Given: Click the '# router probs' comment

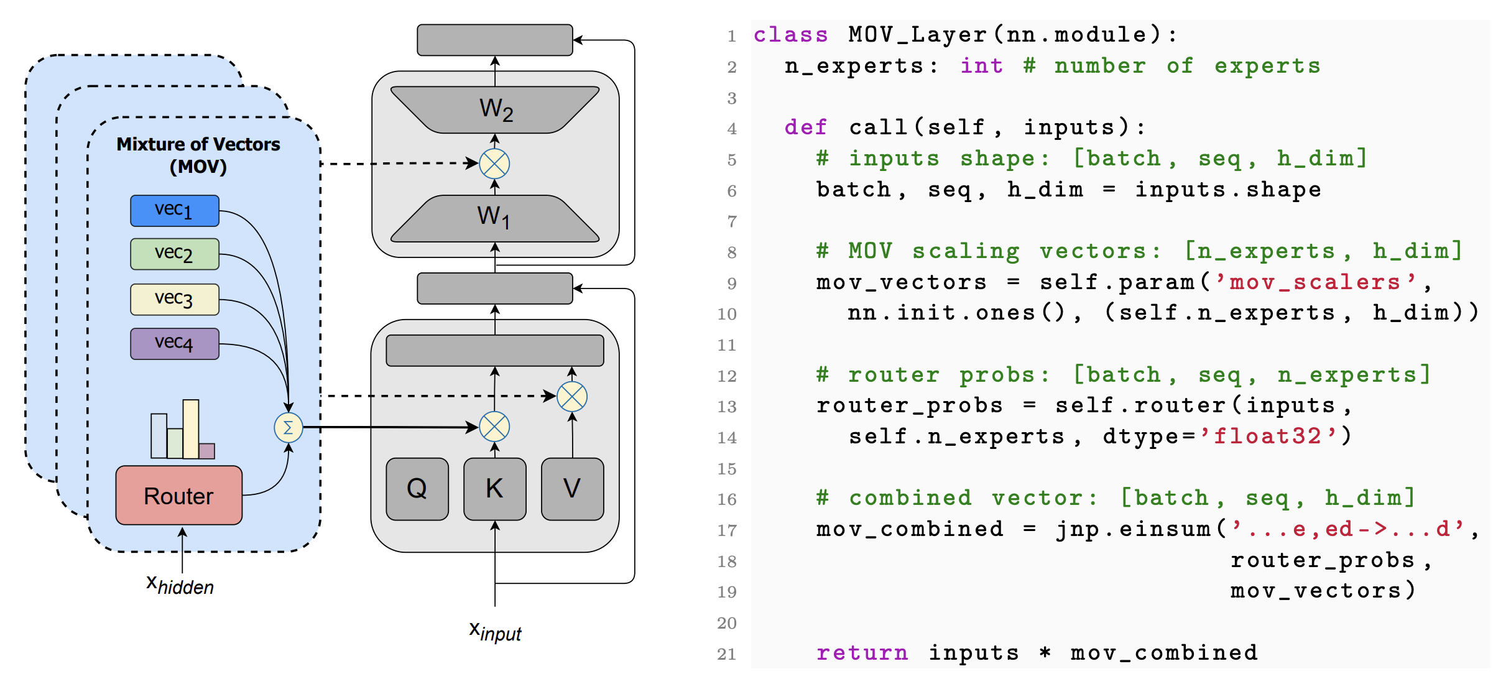Looking at the screenshot, I should pos(1124,374).
